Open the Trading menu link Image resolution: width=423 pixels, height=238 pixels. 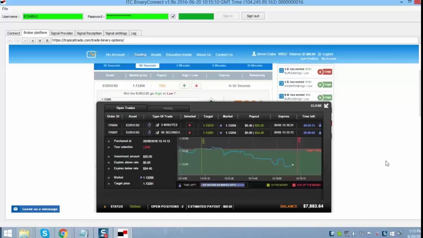(x=140, y=55)
